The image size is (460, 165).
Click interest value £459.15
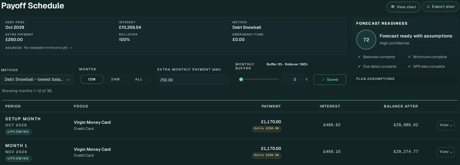pos(332,152)
